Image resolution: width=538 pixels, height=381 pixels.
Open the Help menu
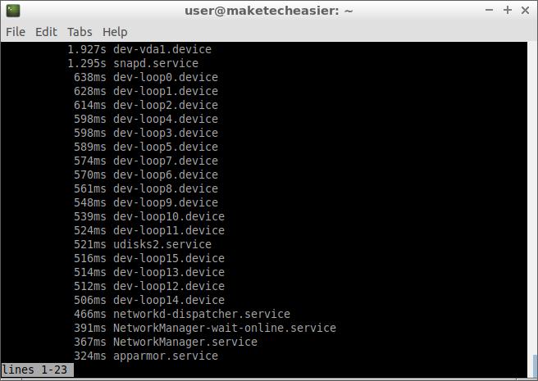(x=115, y=32)
